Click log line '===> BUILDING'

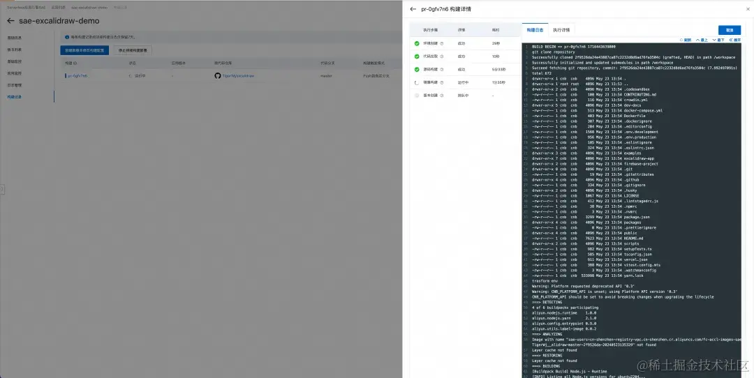(547, 366)
